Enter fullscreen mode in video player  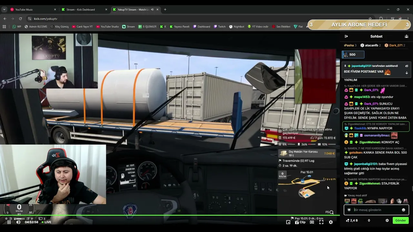321,222
